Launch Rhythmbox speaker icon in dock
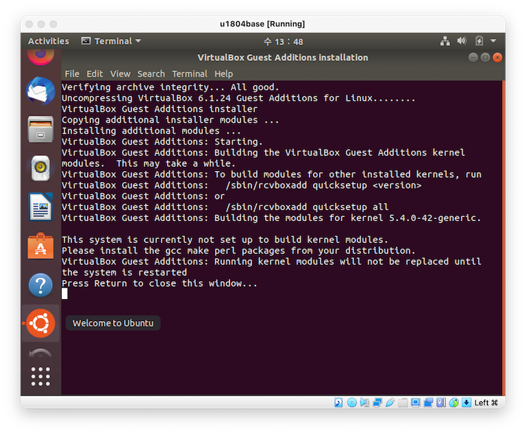Image resolution: width=526 pixels, height=434 pixels. (x=40, y=168)
